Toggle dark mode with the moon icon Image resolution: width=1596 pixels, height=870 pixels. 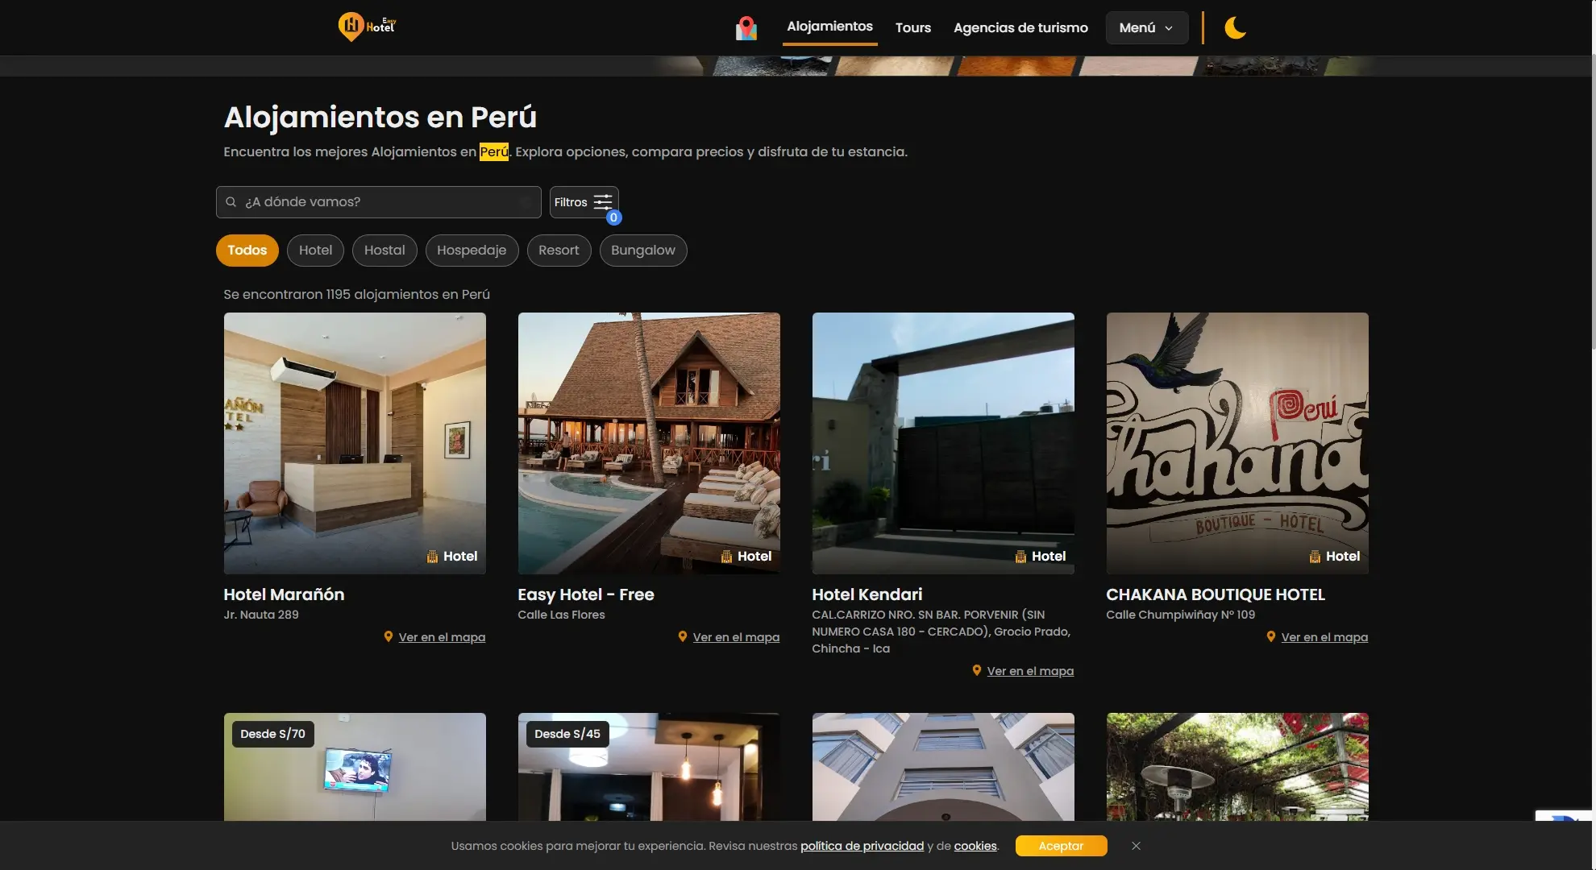click(x=1235, y=28)
